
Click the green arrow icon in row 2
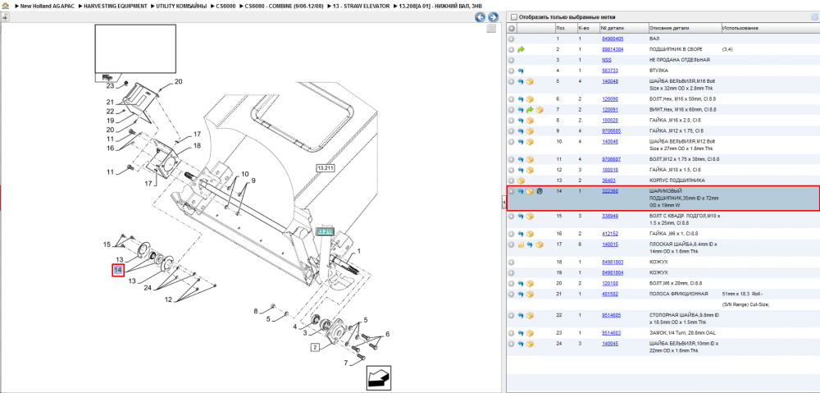(521, 50)
